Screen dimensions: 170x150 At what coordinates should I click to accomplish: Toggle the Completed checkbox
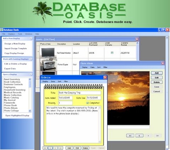87,103
